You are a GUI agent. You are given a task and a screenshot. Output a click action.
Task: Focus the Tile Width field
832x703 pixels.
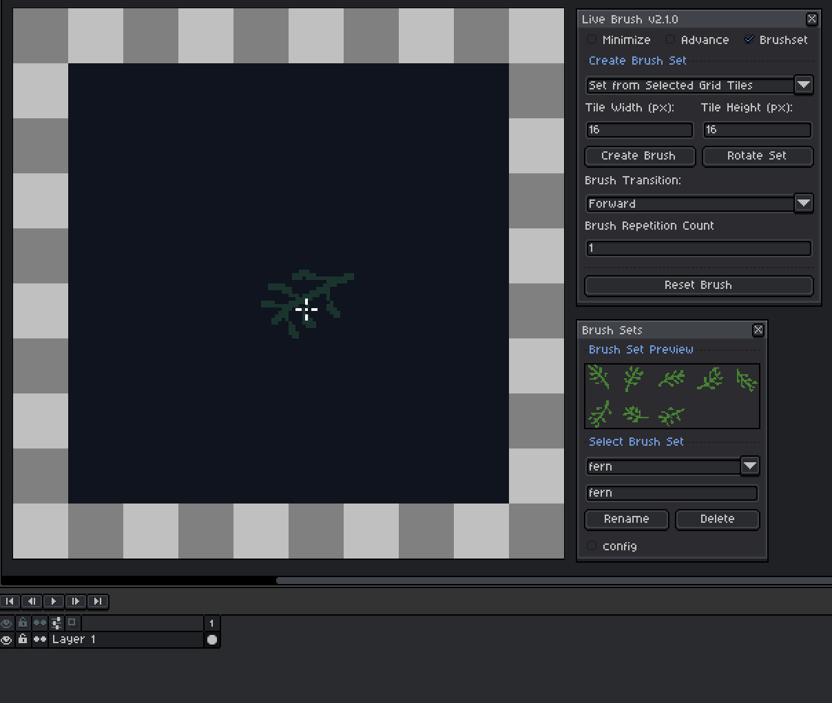[639, 130]
